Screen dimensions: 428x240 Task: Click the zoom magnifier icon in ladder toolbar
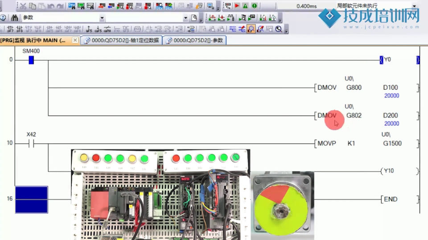point(279,29)
